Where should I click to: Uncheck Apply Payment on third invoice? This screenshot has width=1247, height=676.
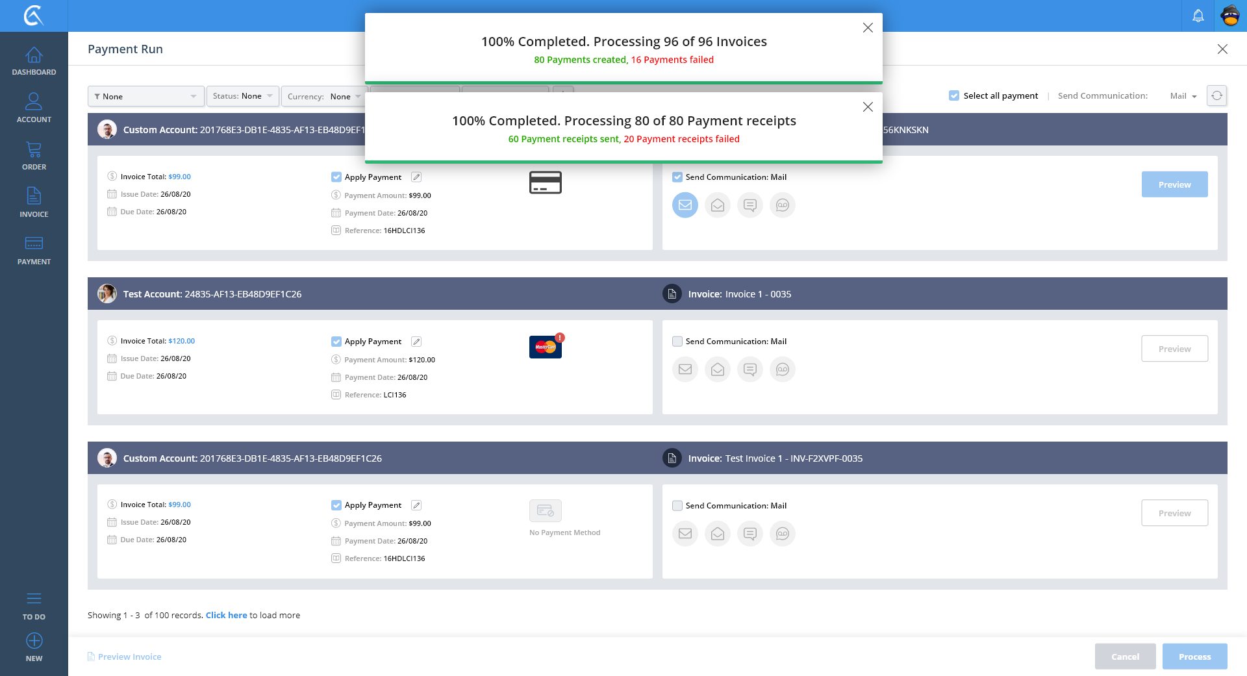pos(336,505)
